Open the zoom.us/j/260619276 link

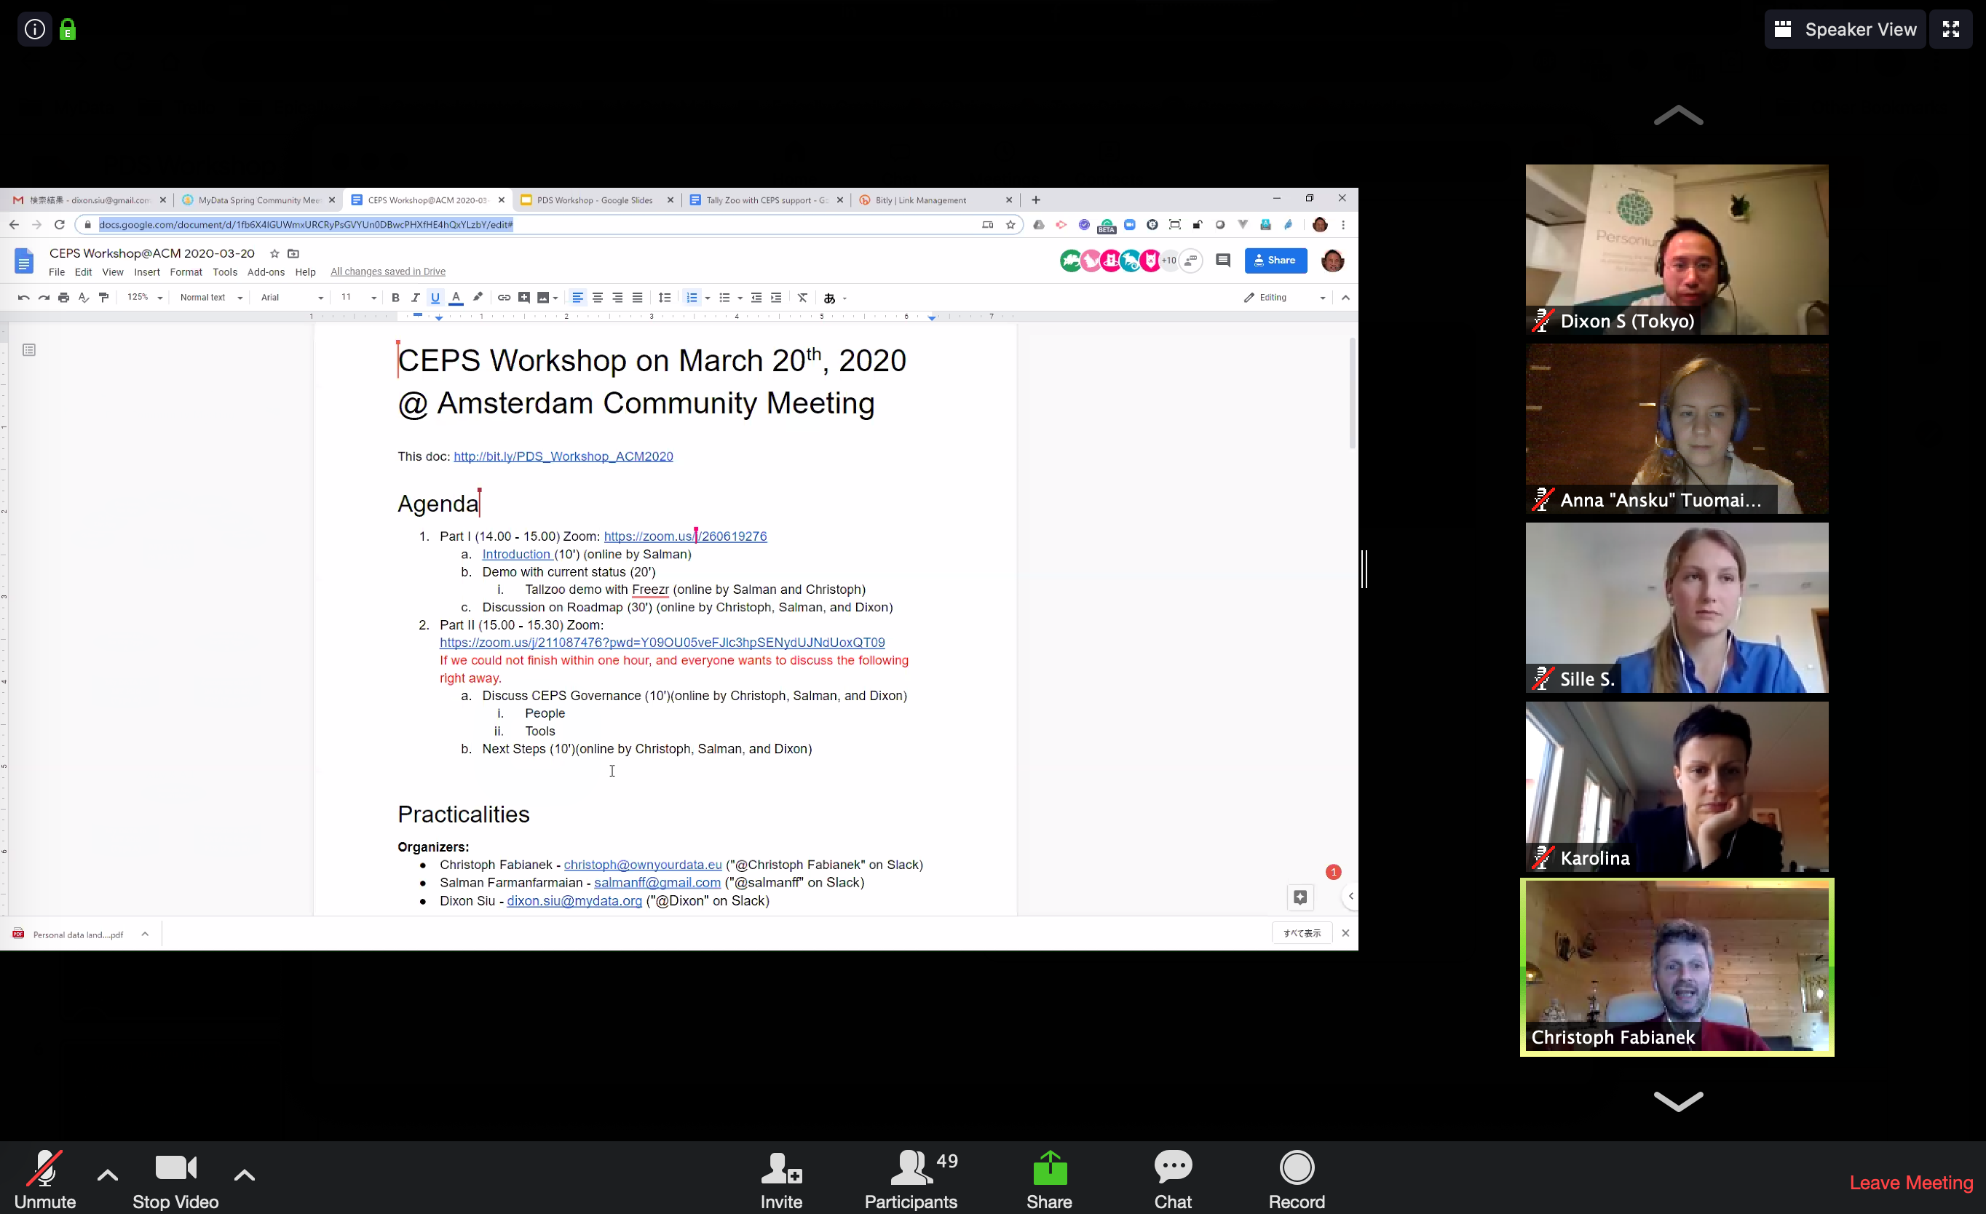point(685,536)
